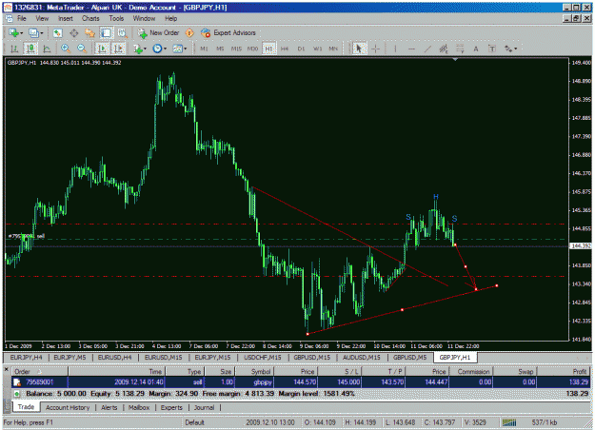Select the Trendline drawing tool
The width and height of the screenshot is (595, 430).
[427, 49]
